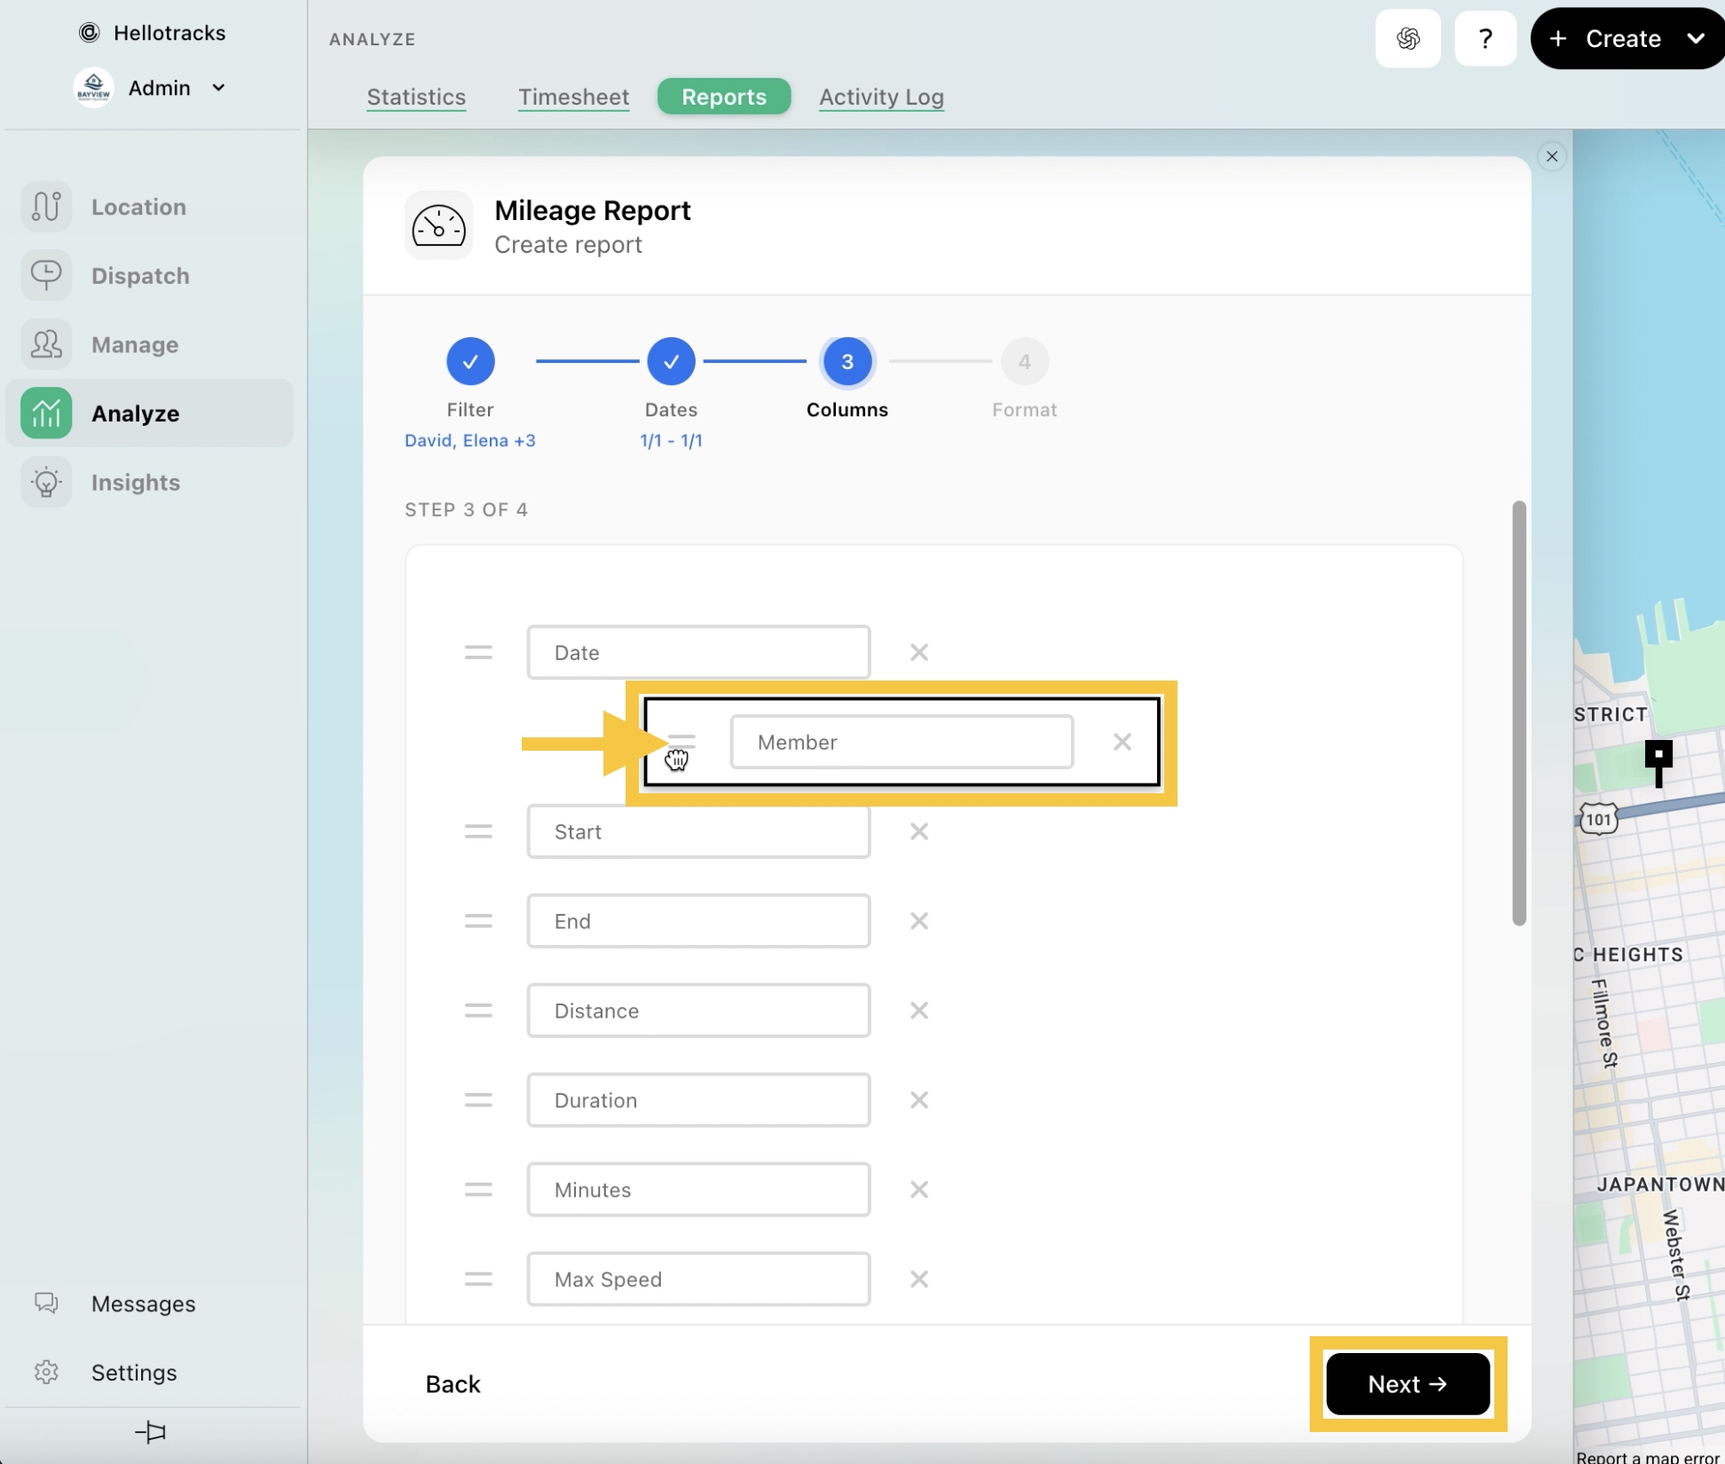Grab the Distance column drag handle

(478, 1011)
